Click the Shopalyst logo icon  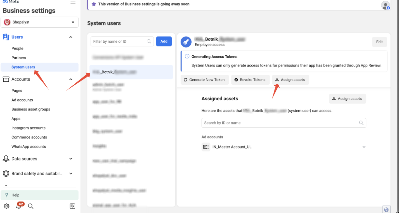pos(7,22)
